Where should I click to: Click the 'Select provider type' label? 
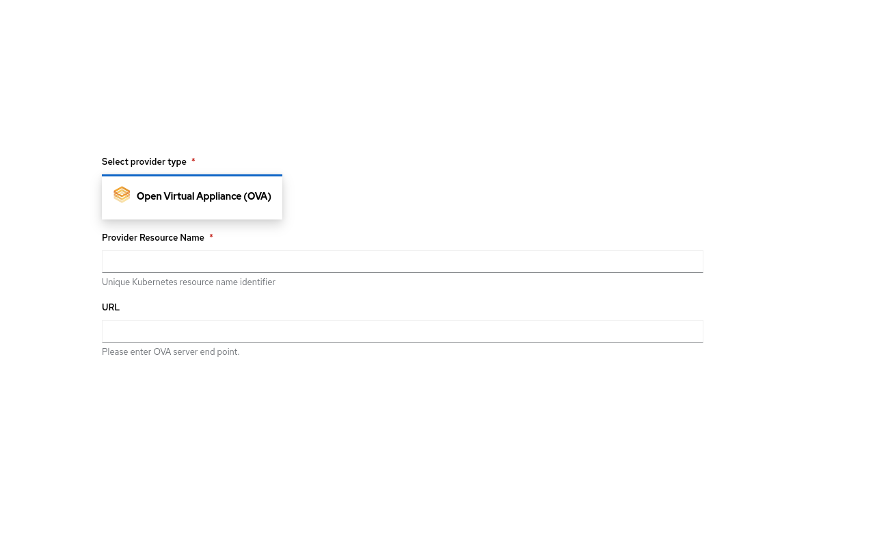[x=144, y=162]
